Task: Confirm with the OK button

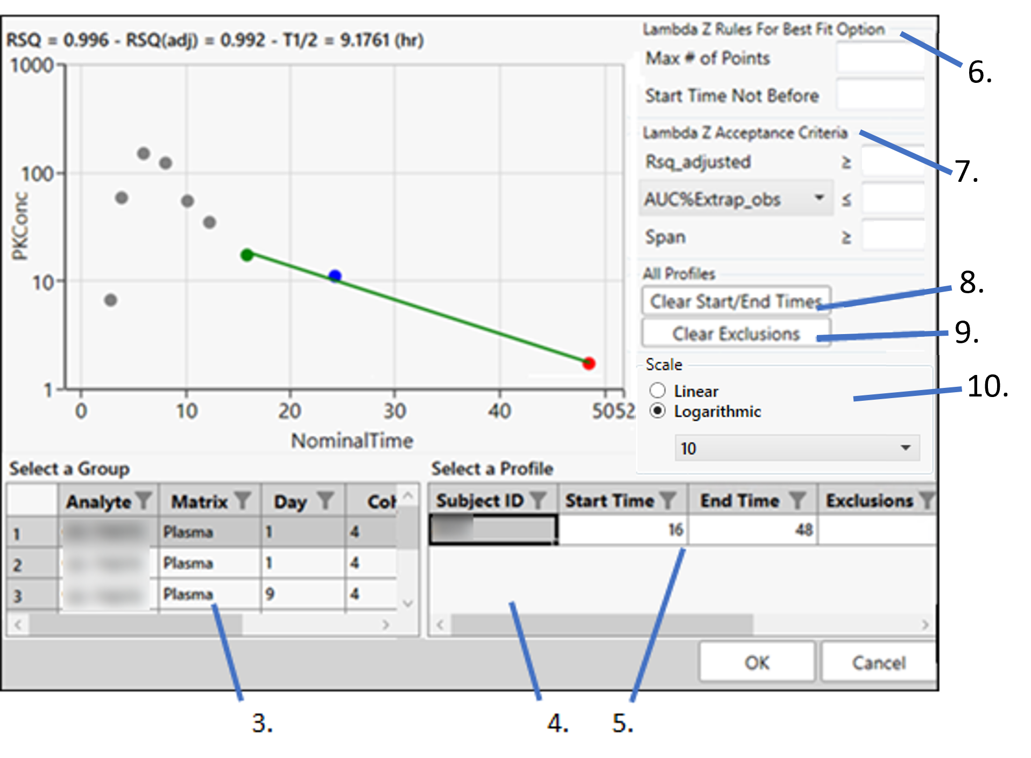Action: click(x=757, y=662)
